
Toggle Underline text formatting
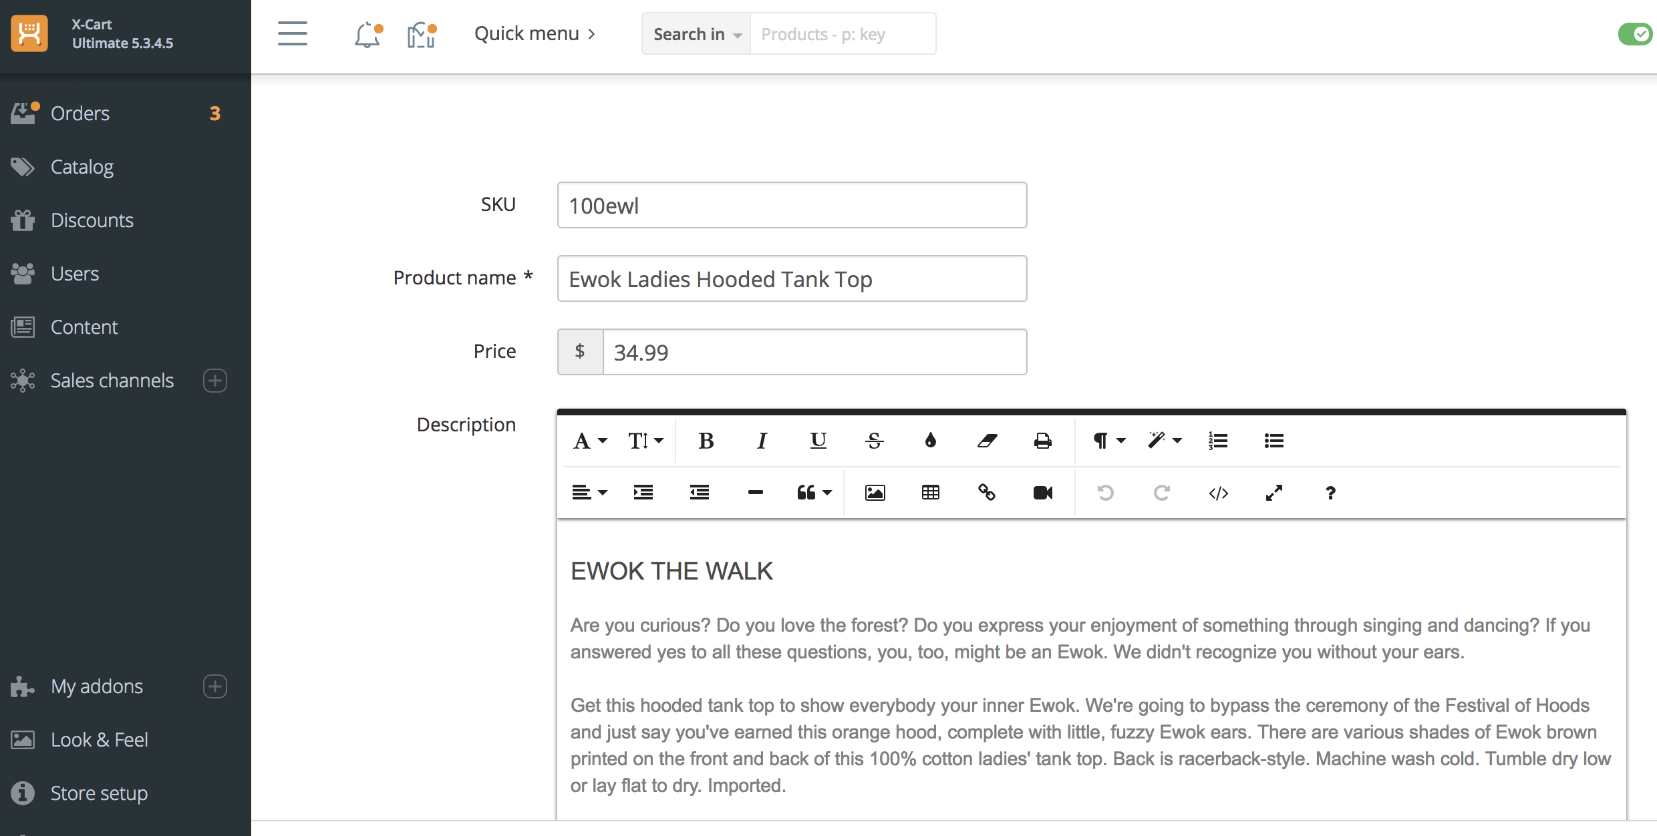click(x=818, y=441)
